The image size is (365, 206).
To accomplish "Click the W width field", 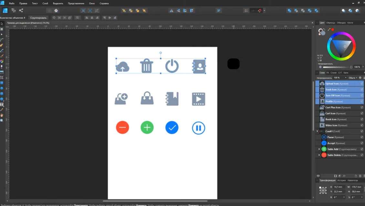I will pyautogui.click(x=357, y=187).
